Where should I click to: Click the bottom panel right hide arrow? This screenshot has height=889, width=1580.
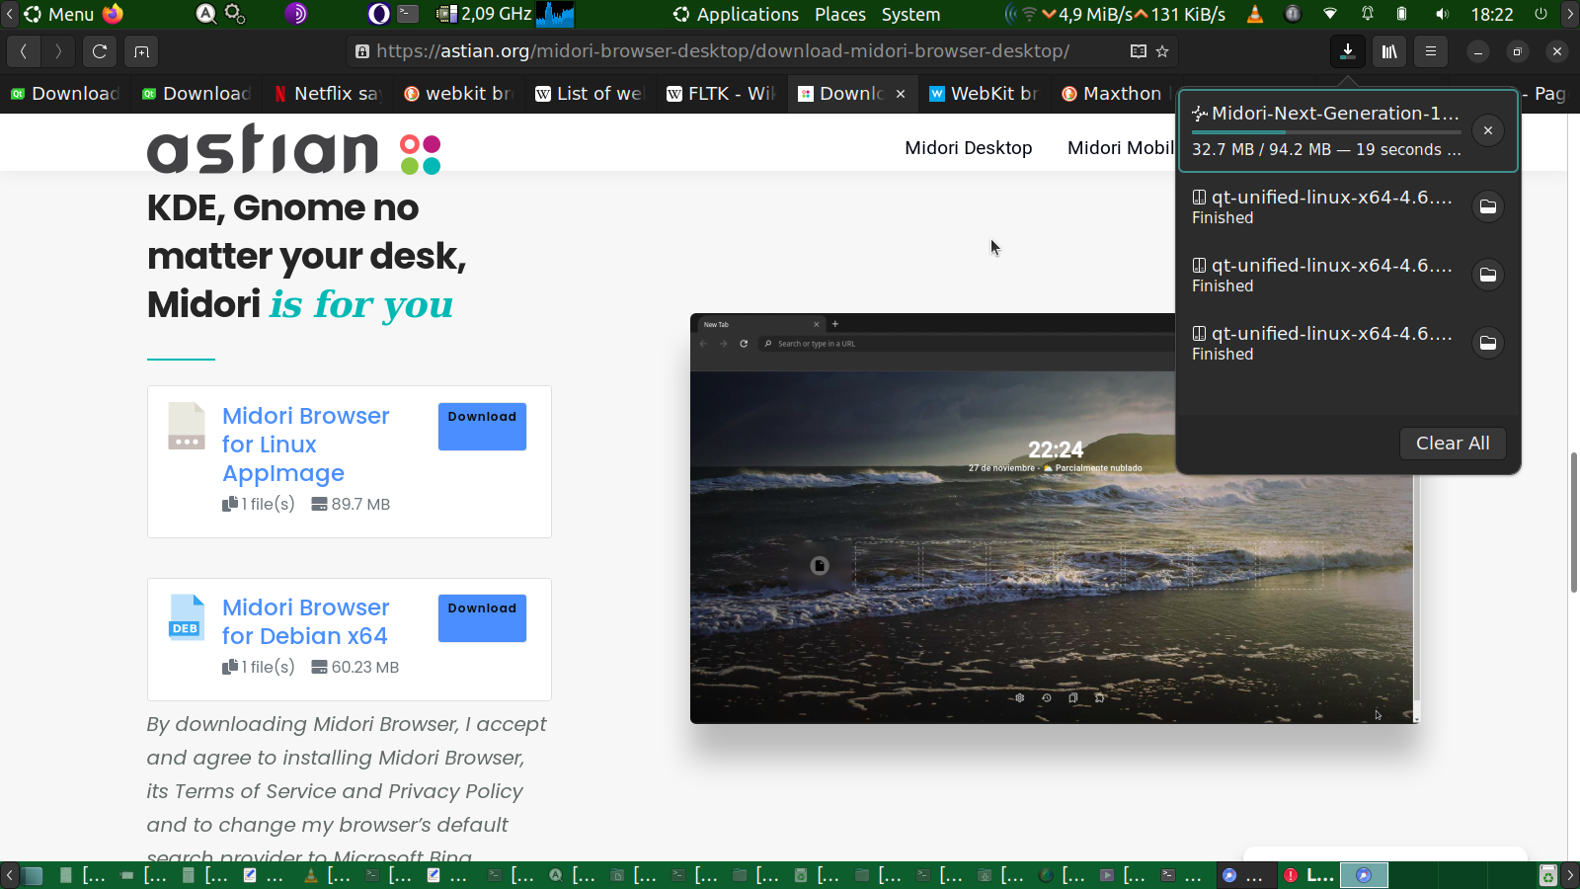tap(1570, 875)
